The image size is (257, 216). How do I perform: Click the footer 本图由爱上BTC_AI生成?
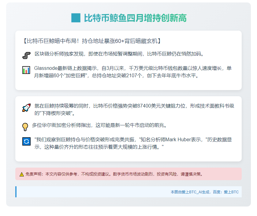(x=205, y=192)
